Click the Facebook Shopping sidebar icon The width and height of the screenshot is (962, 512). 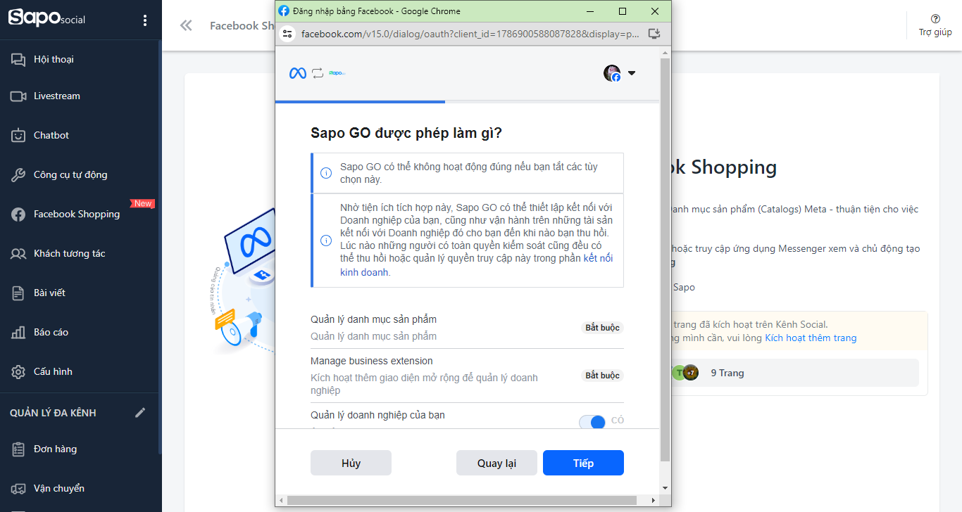coord(18,215)
